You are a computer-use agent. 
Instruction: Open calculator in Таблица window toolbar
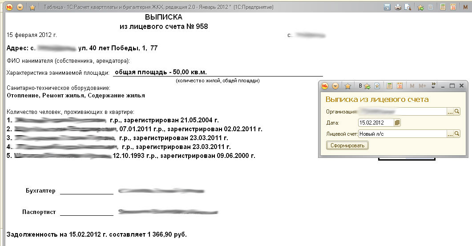click(x=443, y=7)
